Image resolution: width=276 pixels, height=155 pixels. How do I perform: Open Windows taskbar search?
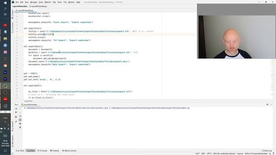pos(5,9)
